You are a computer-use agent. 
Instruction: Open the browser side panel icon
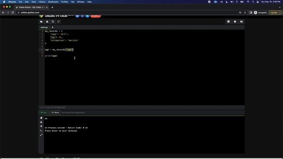coord(251,13)
